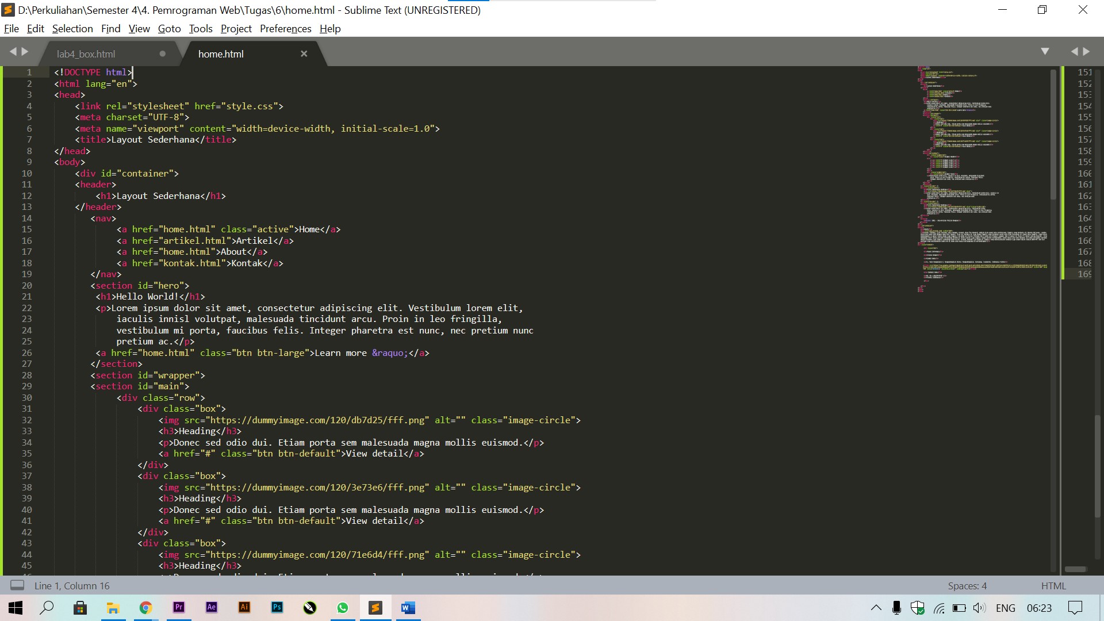Screen dimensions: 1104x621
Task: Open Microsoft Word from the taskbar
Action: click(x=408, y=608)
